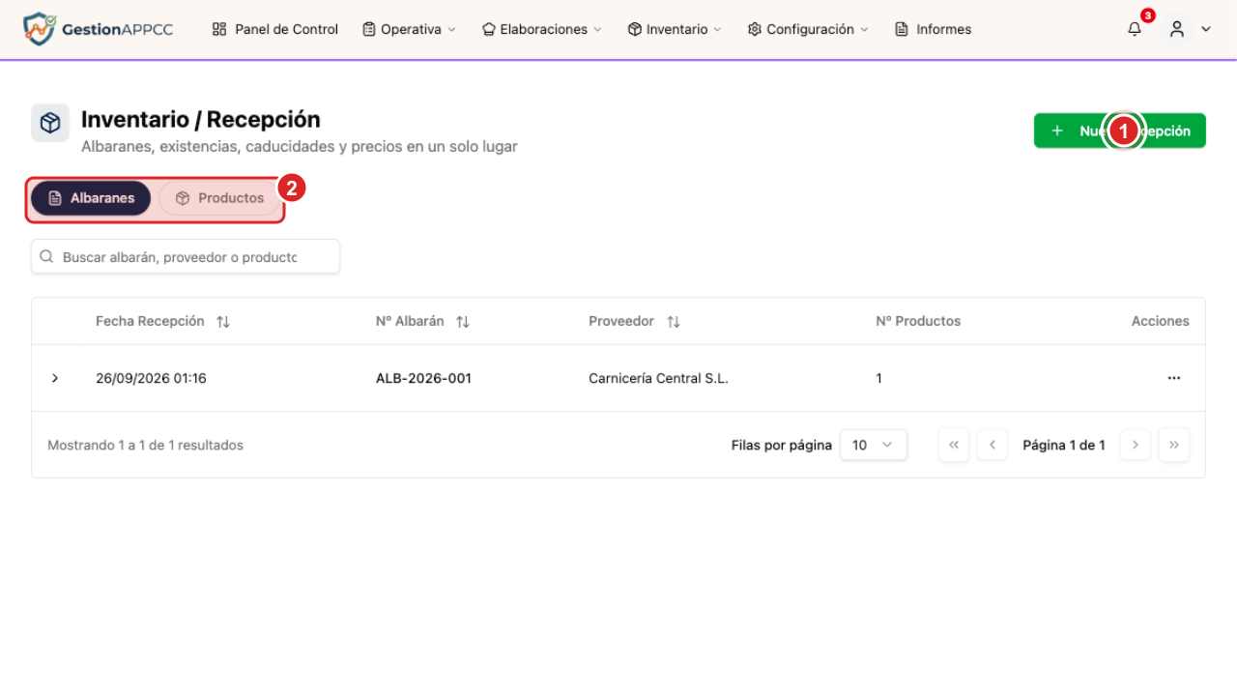Click the Página 1 de 1 label
Screen dimensions: 1237x696
point(1064,446)
